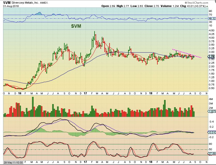
Task: Click the RSI 10 axis label
Action: tap(210, 26)
